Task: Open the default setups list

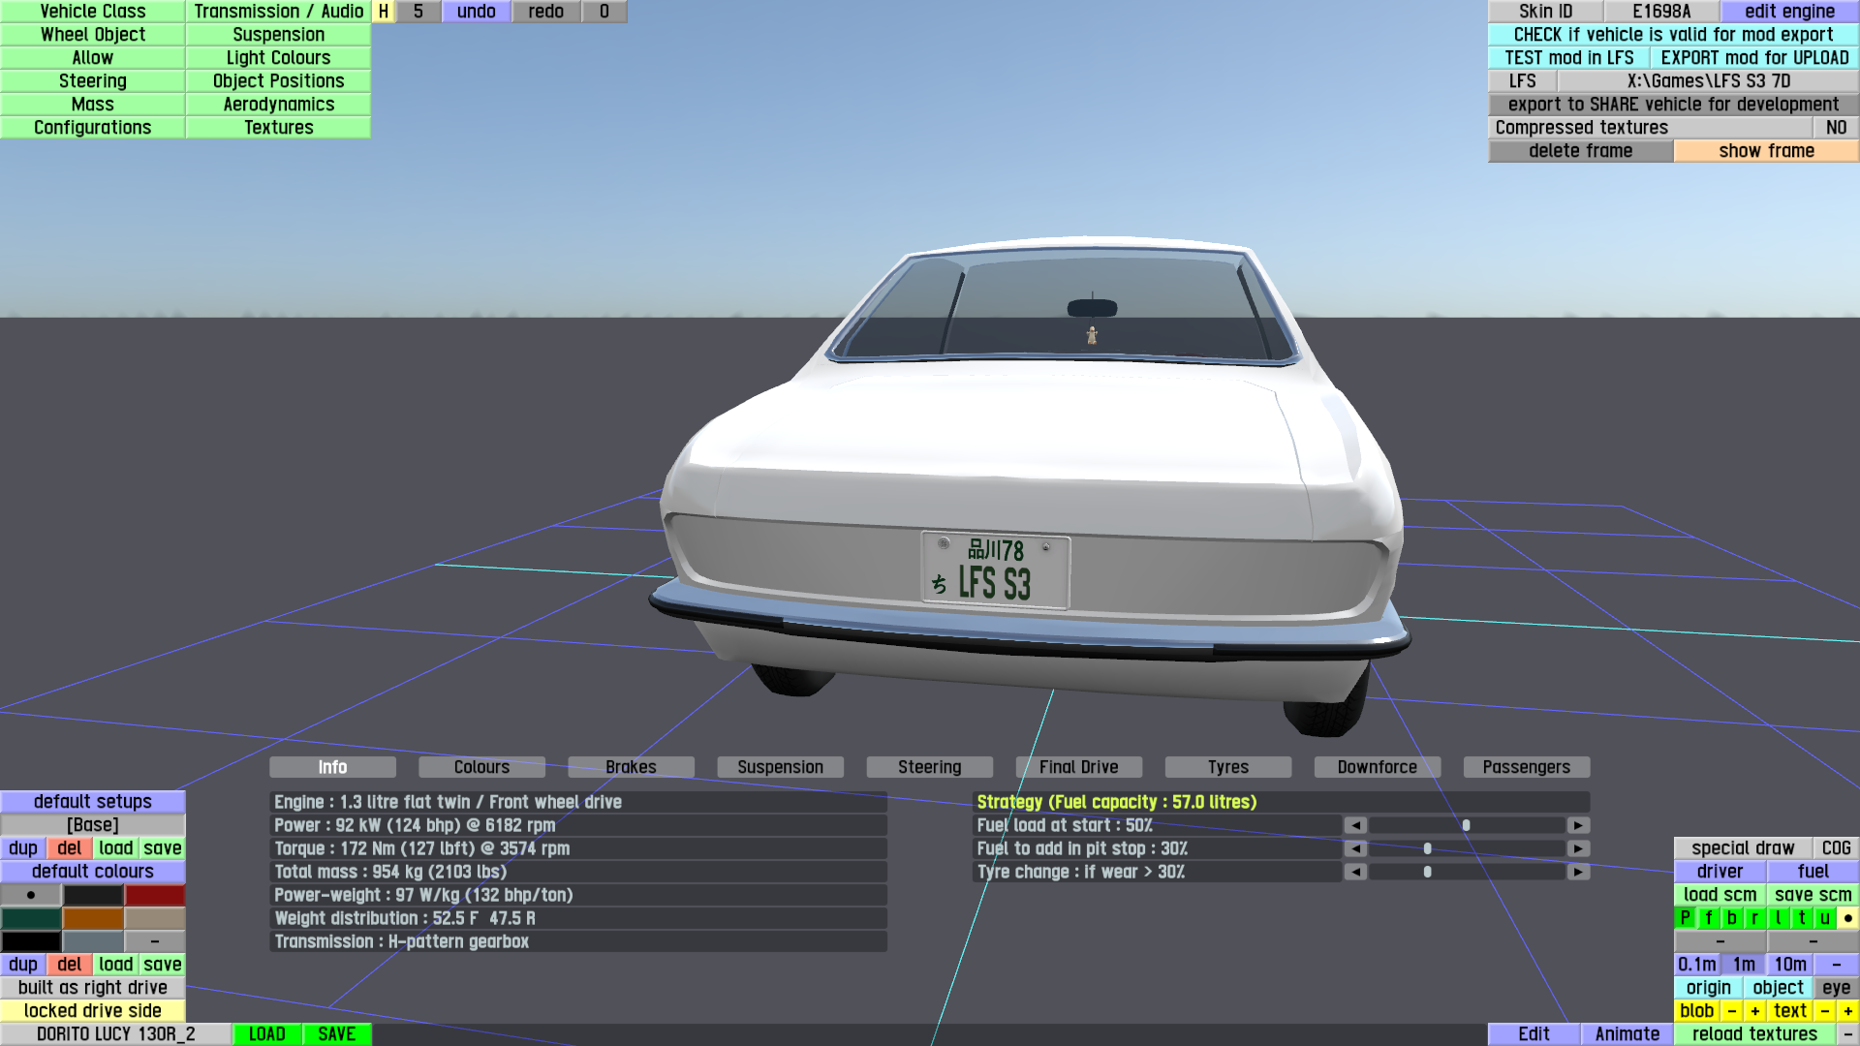Action: pyautogui.click(x=93, y=802)
